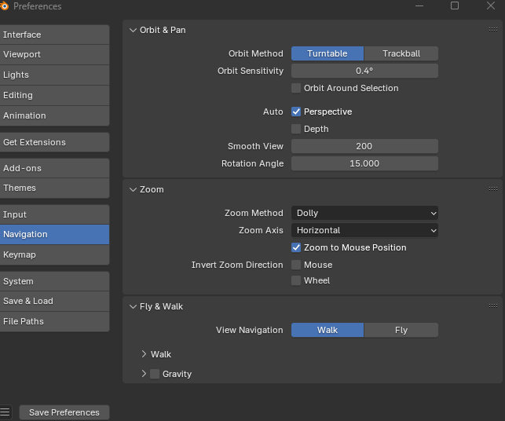Adjust the Orbit Sensitivity field
Viewport: 505px width, 421px height.
(364, 71)
